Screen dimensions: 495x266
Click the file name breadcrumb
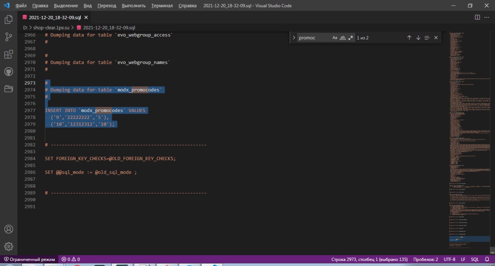pyautogui.click(x=106, y=28)
